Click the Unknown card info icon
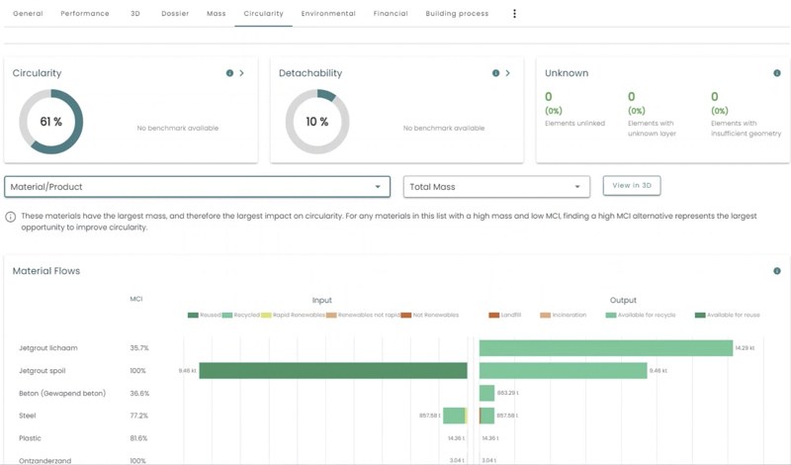The image size is (791, 465). point(776,73)
